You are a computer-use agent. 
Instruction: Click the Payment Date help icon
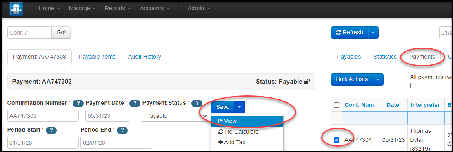pos(135,103)
